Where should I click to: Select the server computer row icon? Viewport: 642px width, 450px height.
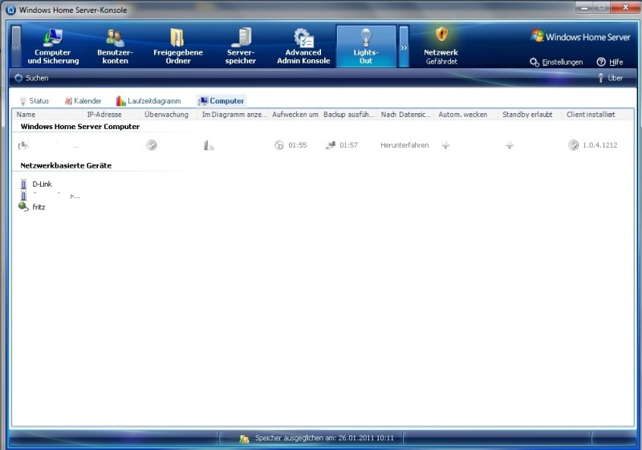[23, 145]
